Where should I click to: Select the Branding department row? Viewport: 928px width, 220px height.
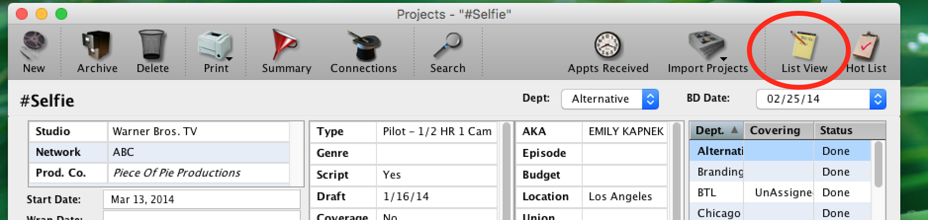(780, 172)
